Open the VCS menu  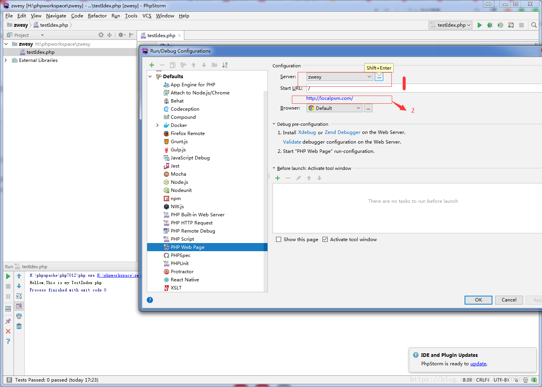point(147,16)
